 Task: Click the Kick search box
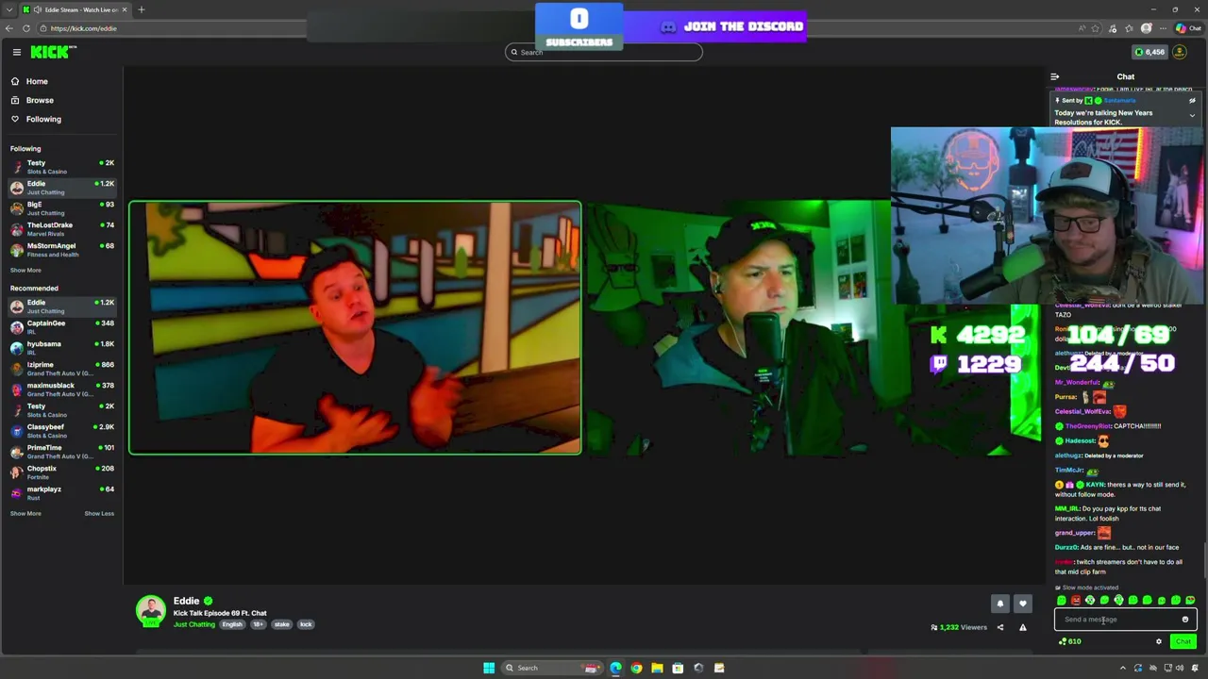604,52
